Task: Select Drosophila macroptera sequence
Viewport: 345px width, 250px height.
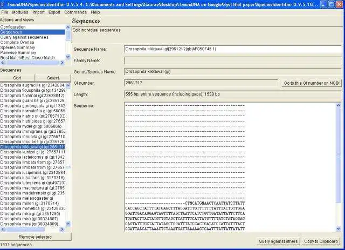Action: pos(32,188)
